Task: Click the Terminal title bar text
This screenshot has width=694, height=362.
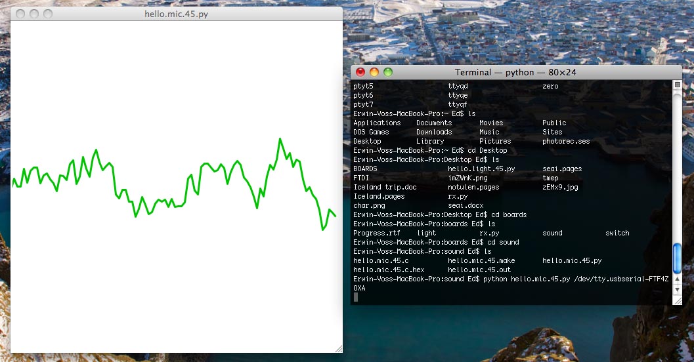Action: (515, 73)
